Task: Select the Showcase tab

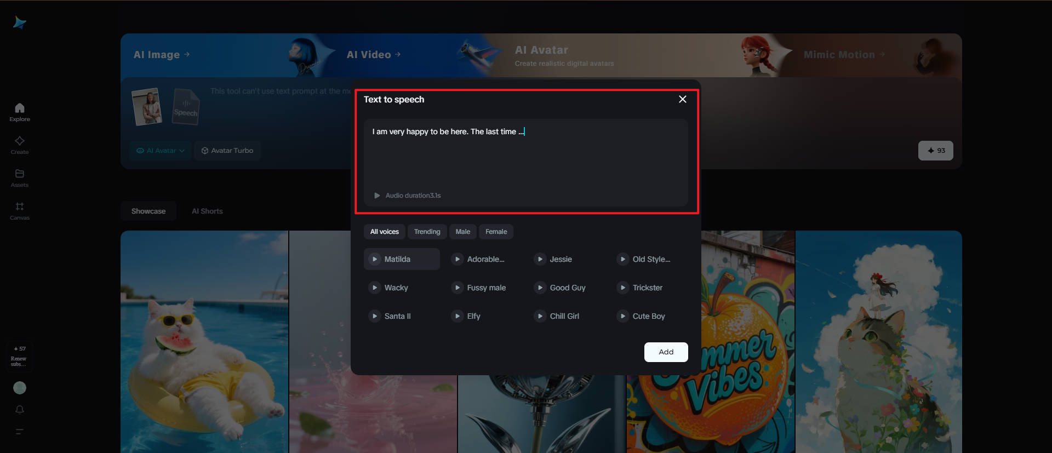Action: coord(148,211)
